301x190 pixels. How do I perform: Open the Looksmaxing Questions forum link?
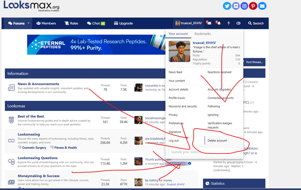38,158
